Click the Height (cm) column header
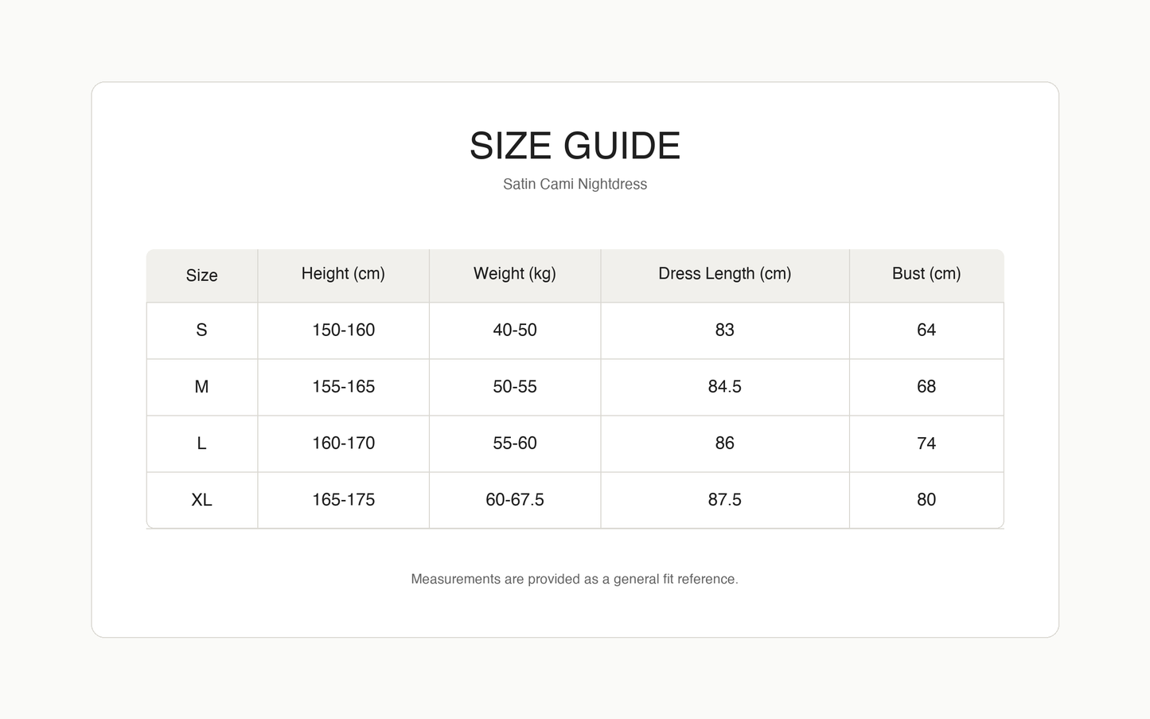 point(343,274)
